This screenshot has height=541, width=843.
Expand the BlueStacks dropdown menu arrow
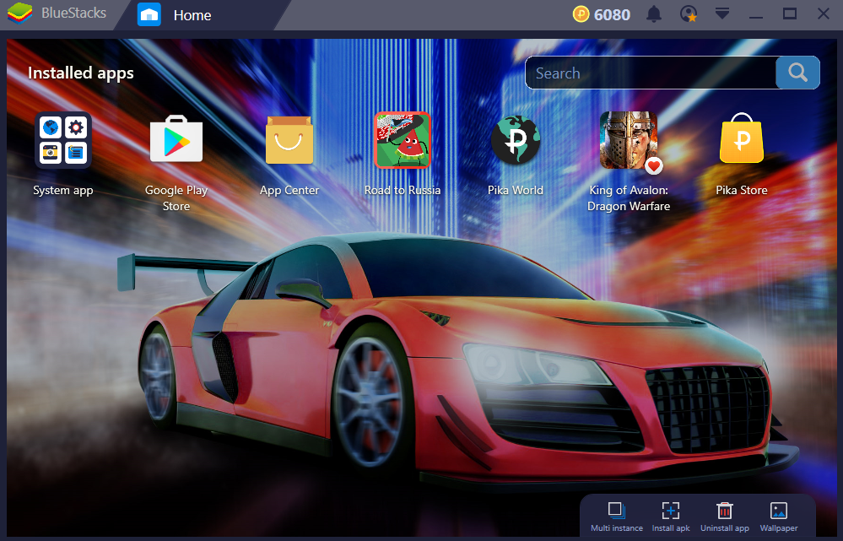pos(721,14)
